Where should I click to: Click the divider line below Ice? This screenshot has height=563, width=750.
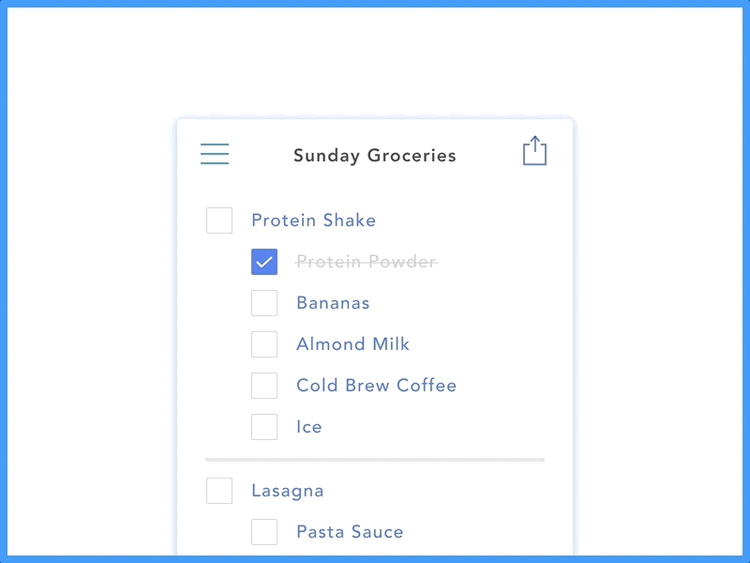point(375,460)
